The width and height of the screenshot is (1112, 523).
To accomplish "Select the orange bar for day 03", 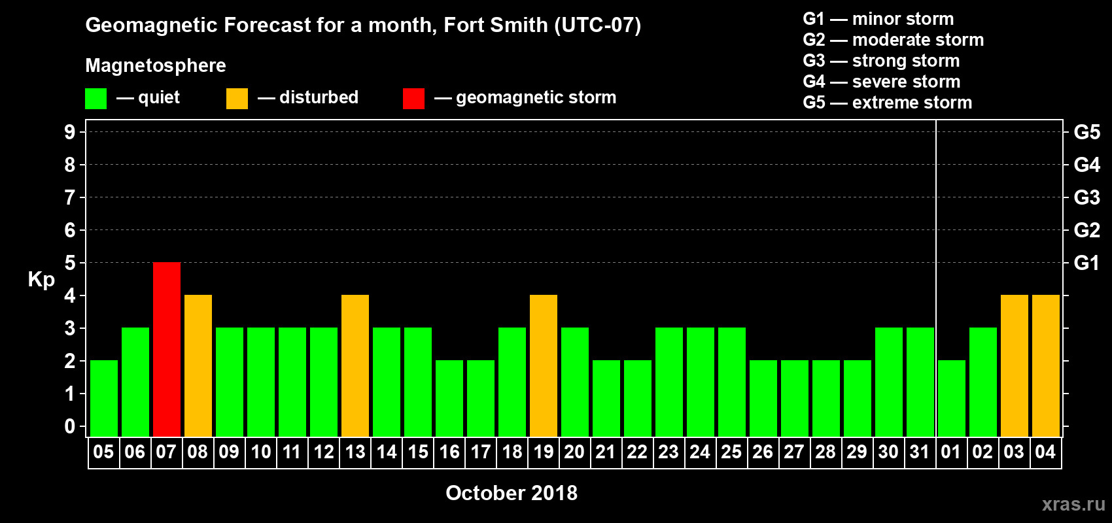I will click(1015, 366).
